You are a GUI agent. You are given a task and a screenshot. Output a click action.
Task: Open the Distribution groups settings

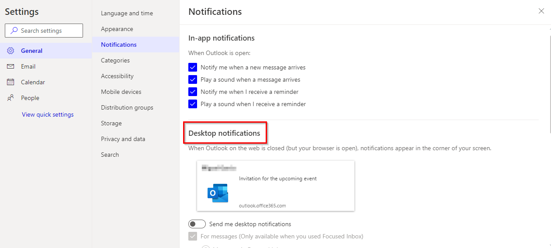(135, 107)
